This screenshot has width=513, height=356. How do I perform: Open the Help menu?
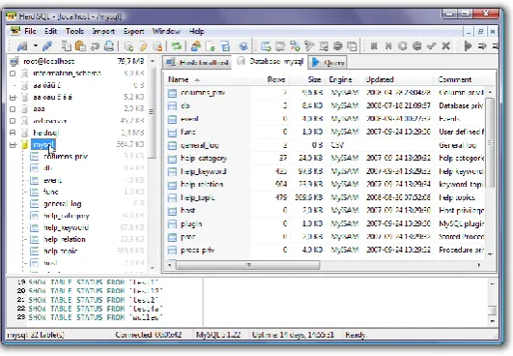point(197,31)
